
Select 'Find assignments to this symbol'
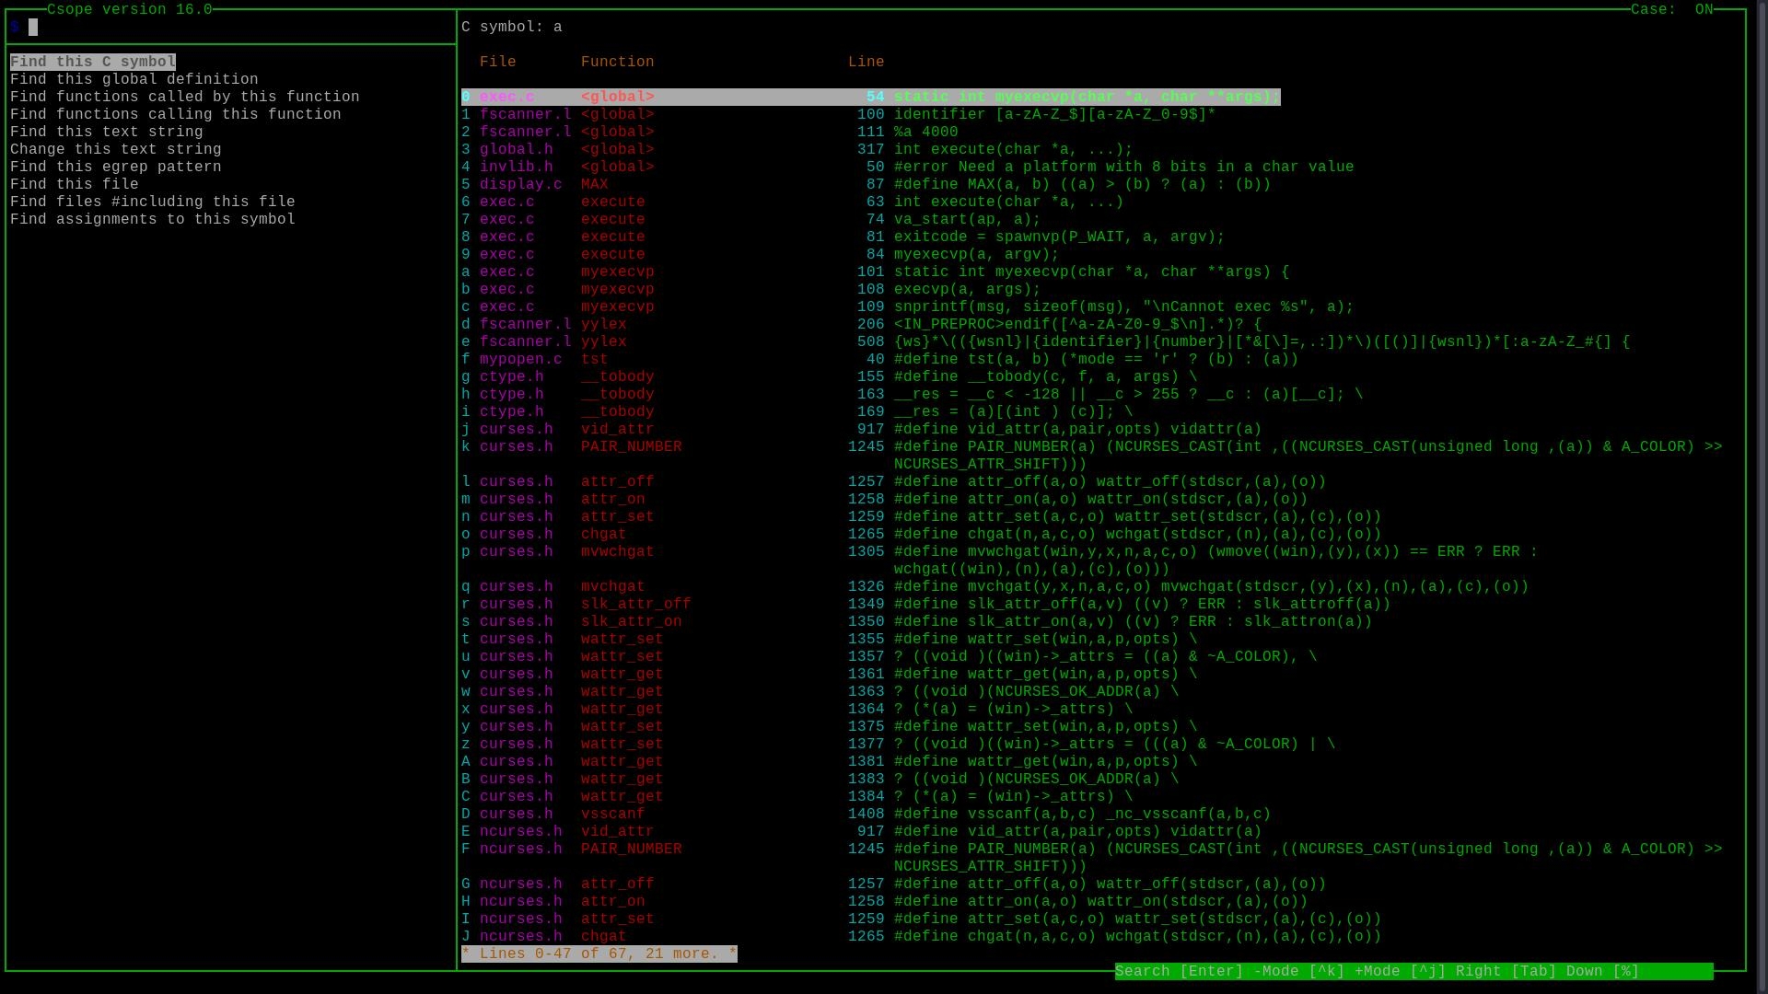(x=152, y=219)
